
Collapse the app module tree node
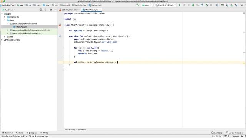click(2, 14)
